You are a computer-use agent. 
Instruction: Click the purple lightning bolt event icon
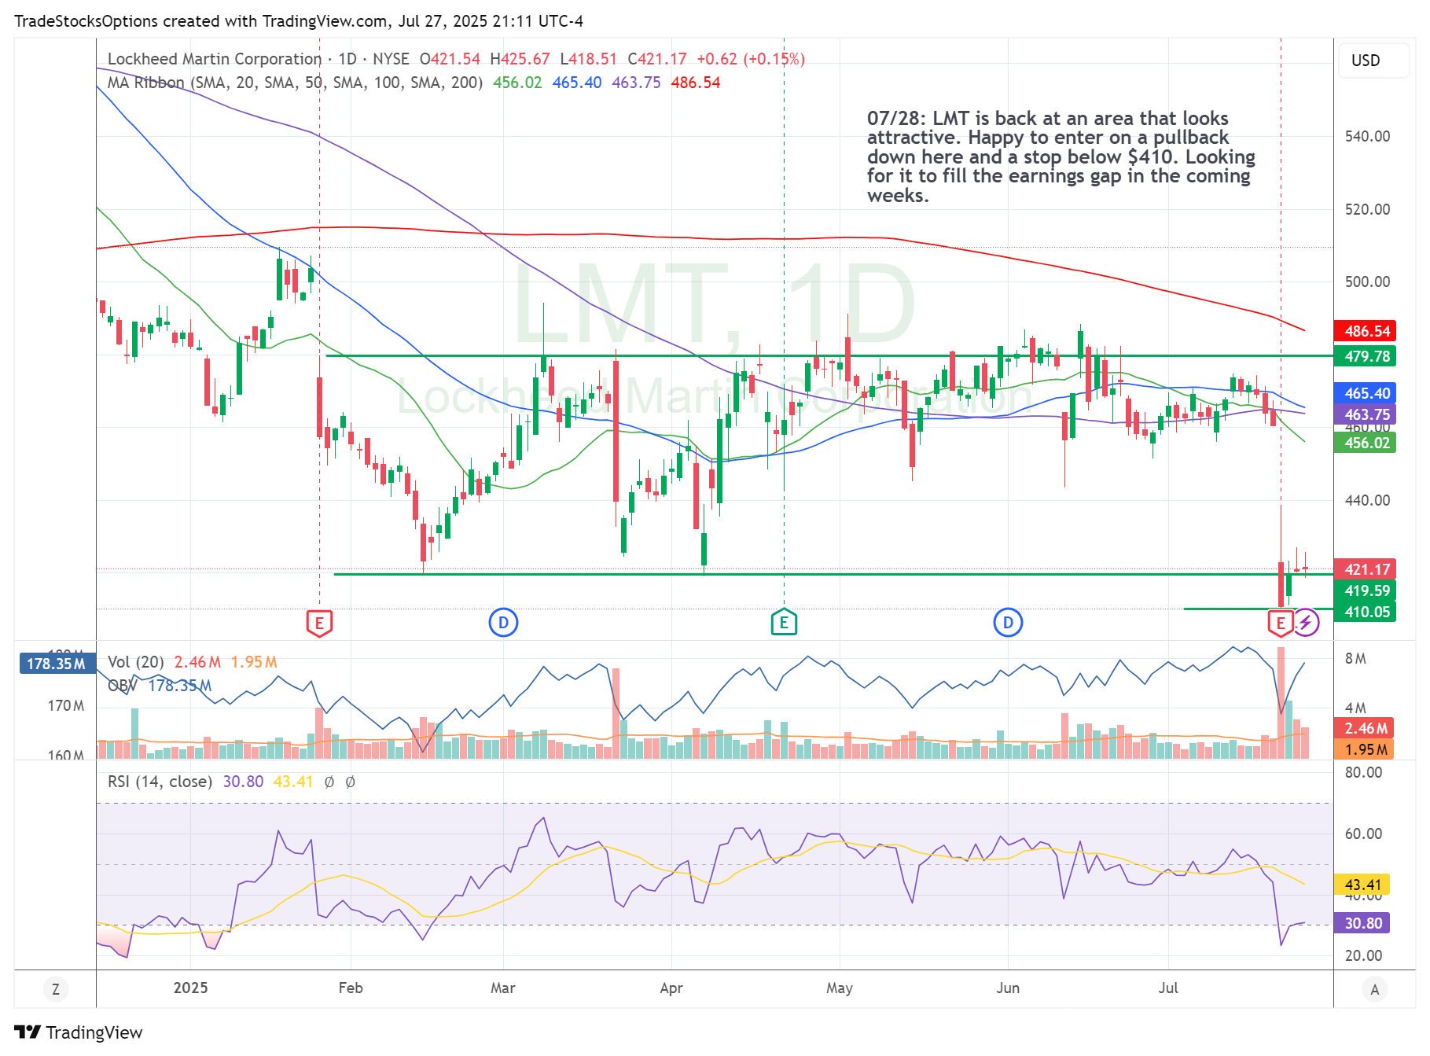(x=1306, y=623)
